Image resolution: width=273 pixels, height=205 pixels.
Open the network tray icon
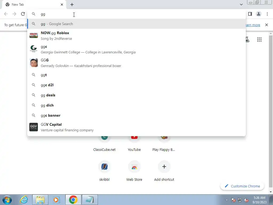point(240,200)
